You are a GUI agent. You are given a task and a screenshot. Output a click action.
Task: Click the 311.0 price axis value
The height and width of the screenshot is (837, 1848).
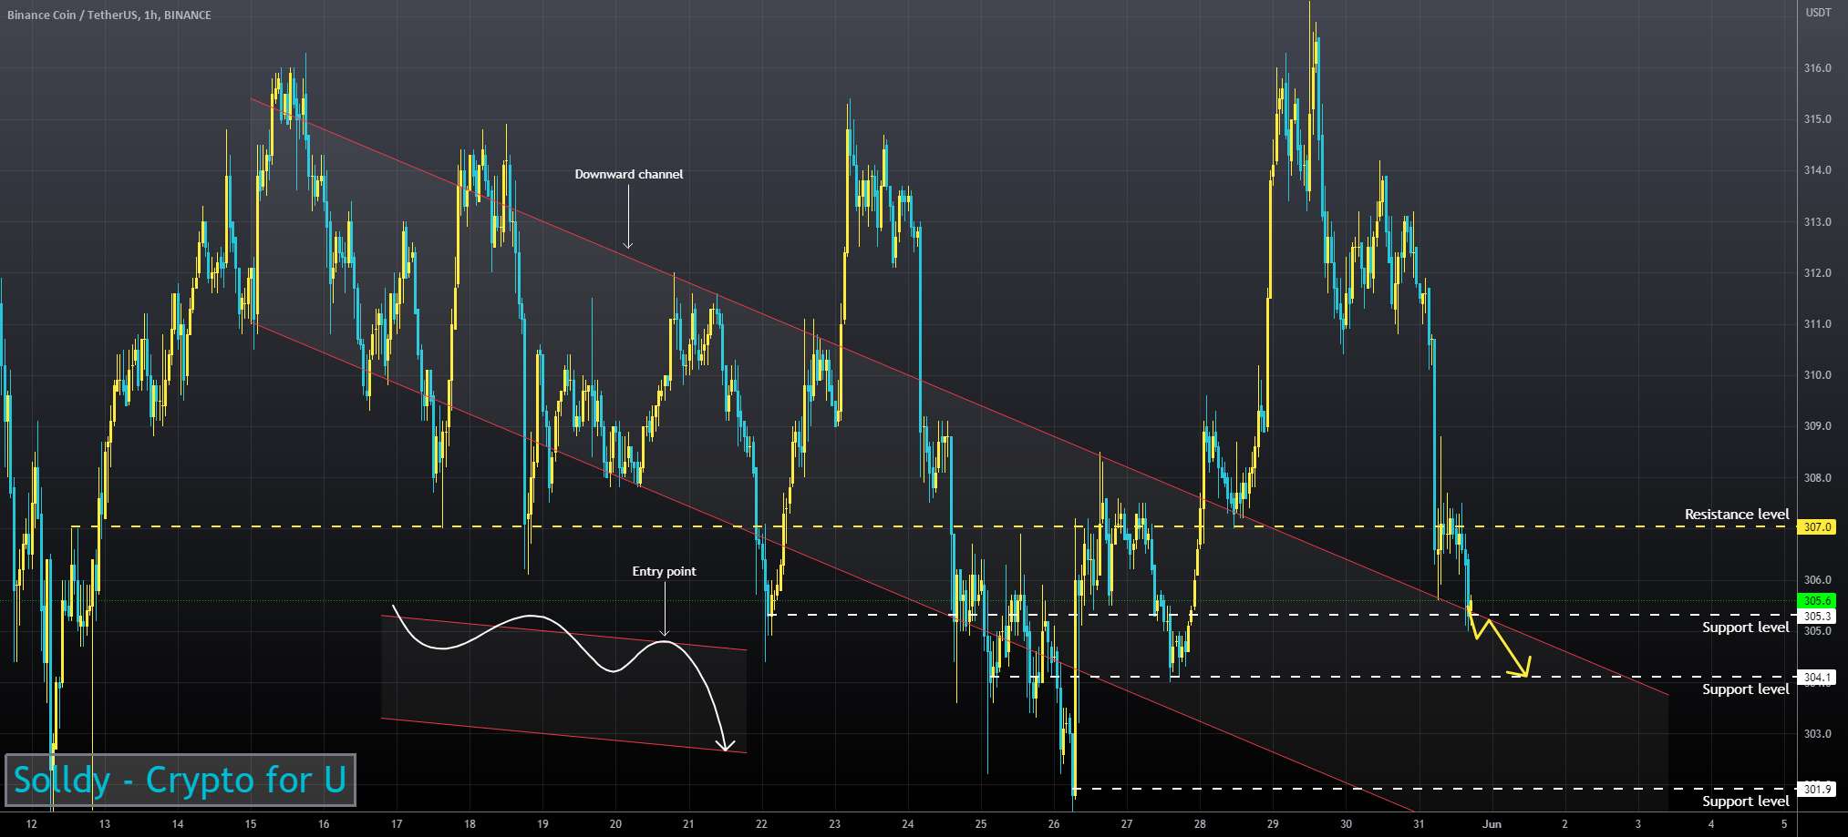pyautogui.click(x=1817, y=324)
